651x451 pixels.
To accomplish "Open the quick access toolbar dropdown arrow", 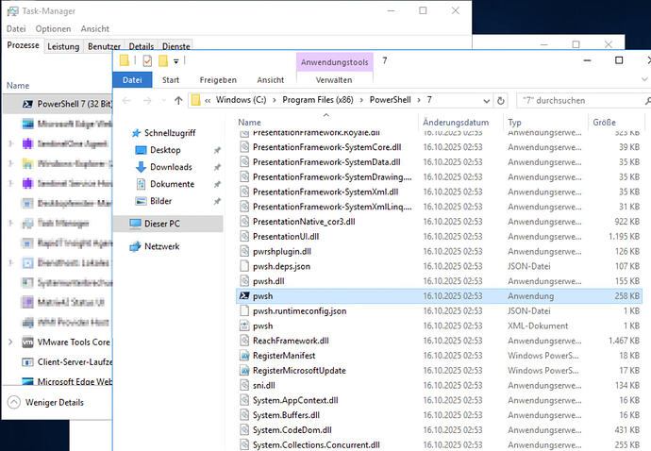I will [176, 61].
